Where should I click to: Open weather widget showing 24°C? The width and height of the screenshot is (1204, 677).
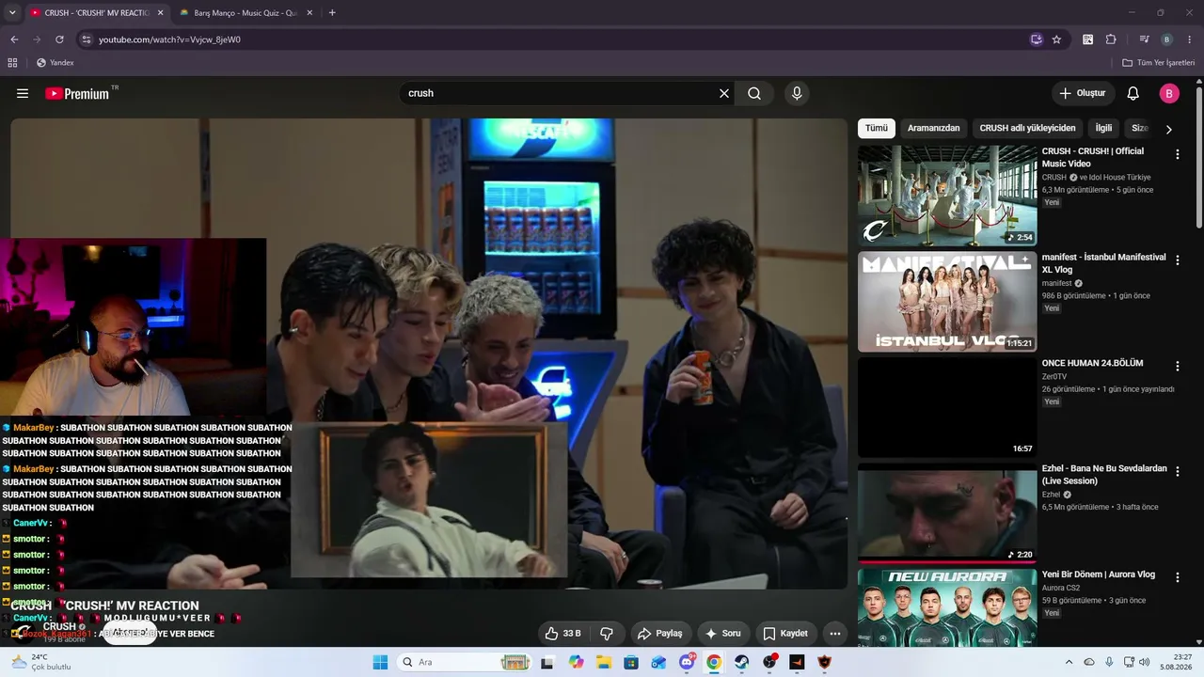click(x=41, y=662)
